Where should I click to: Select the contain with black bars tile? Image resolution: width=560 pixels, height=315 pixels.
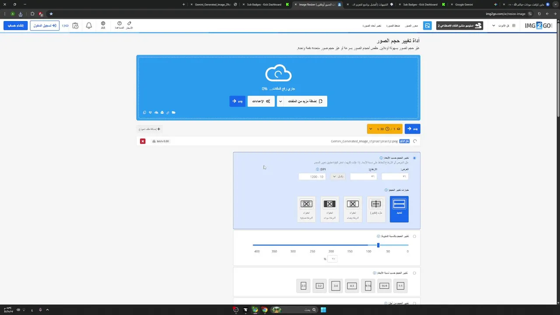click(x=329, y=209)
